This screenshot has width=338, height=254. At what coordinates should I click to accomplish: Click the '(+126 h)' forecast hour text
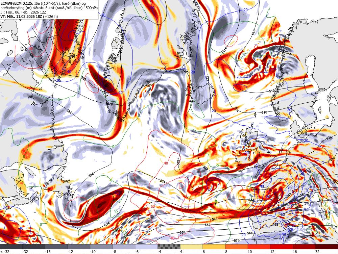click(50, 16)
